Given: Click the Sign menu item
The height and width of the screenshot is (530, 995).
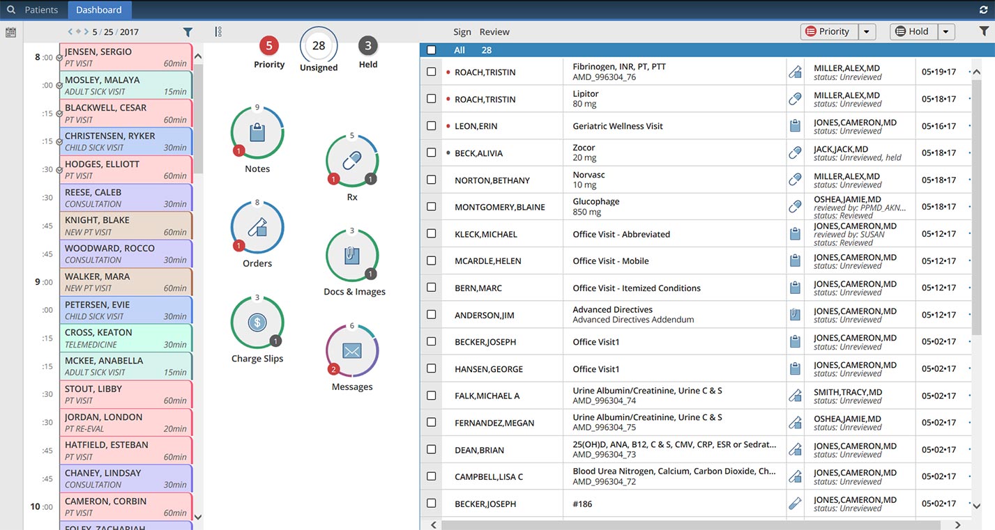Looking at the screenshot, I should (461, 31).
